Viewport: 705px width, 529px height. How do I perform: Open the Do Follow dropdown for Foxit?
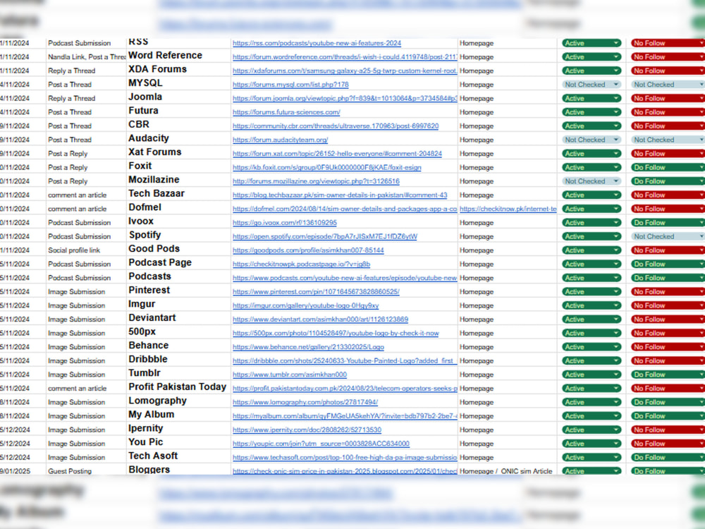point(668,168)
